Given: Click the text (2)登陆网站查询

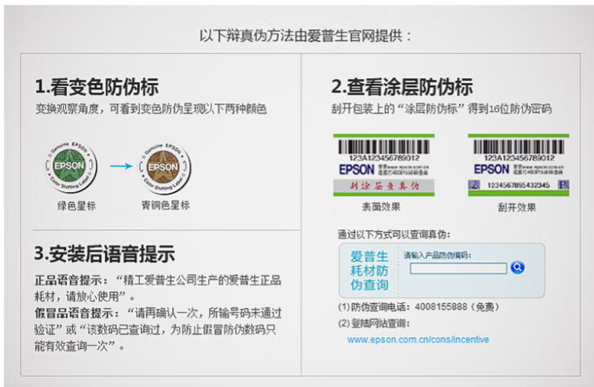Looking at the screenshot, I should [374, 323].
